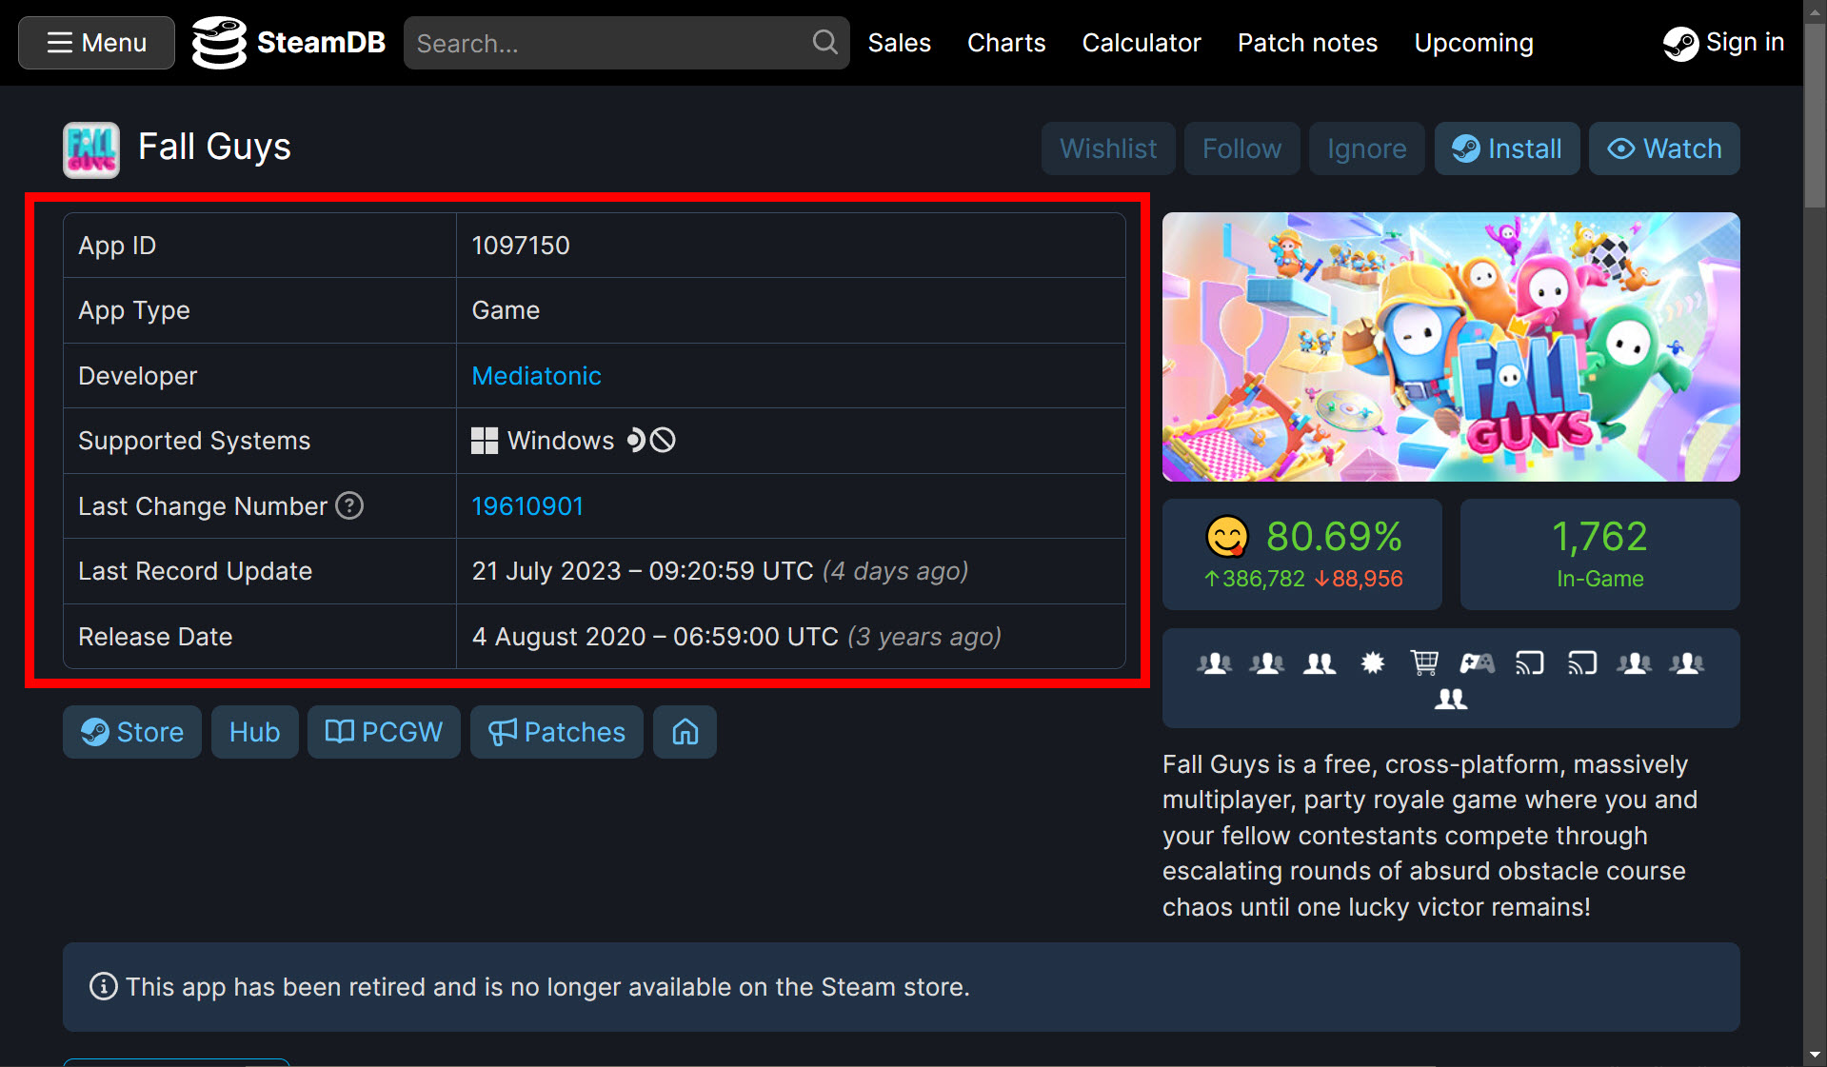The width and height of the screenshot is (1827, 1067).
Task: Click the game controller support icon
Action: coord(1477,662)
